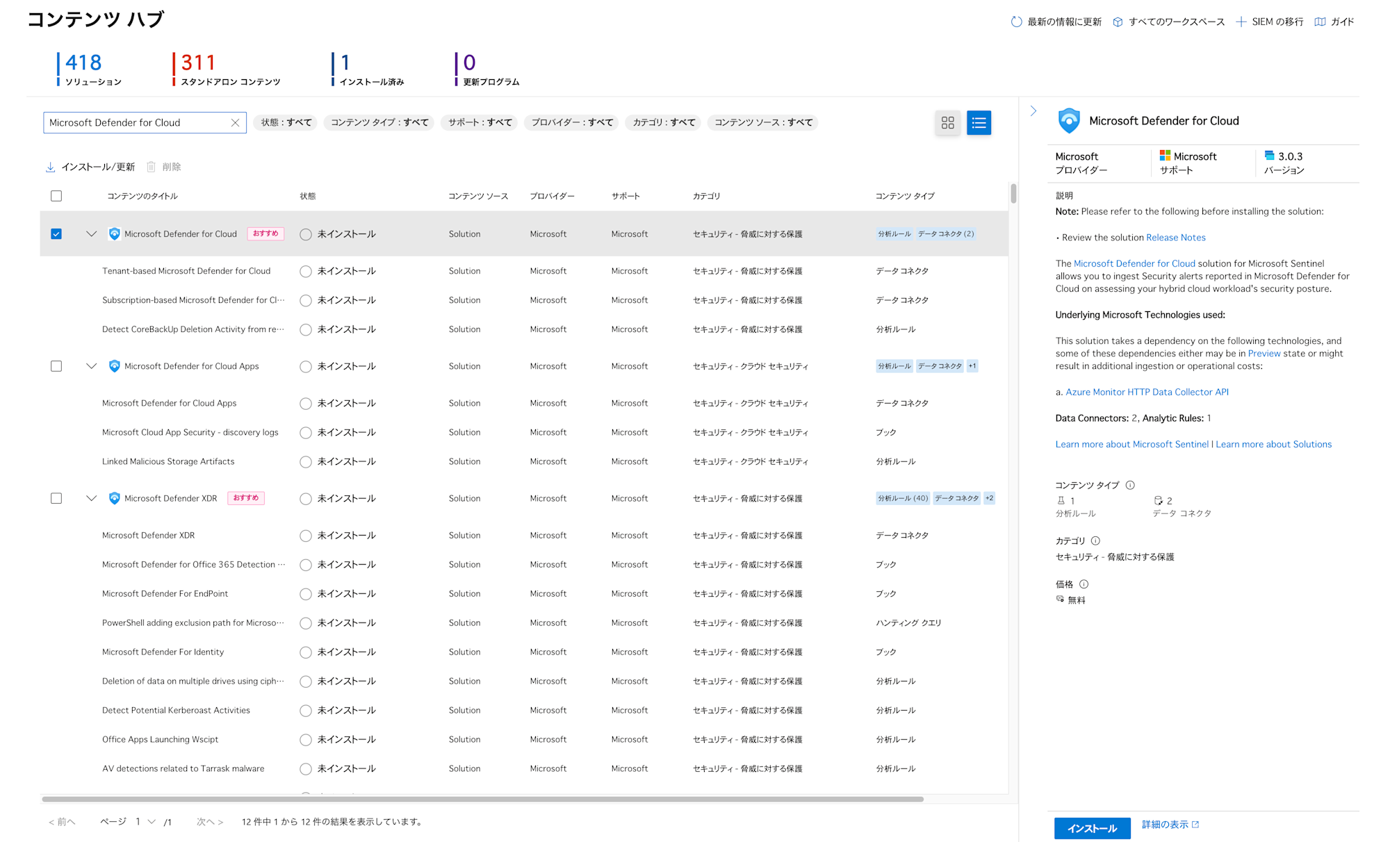
Task: Toggle the select-all checkbox in table header
Action: 56,196
